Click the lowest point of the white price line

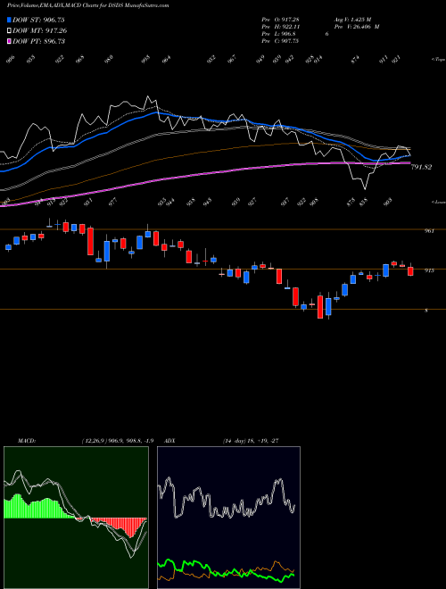pos(364,188)
